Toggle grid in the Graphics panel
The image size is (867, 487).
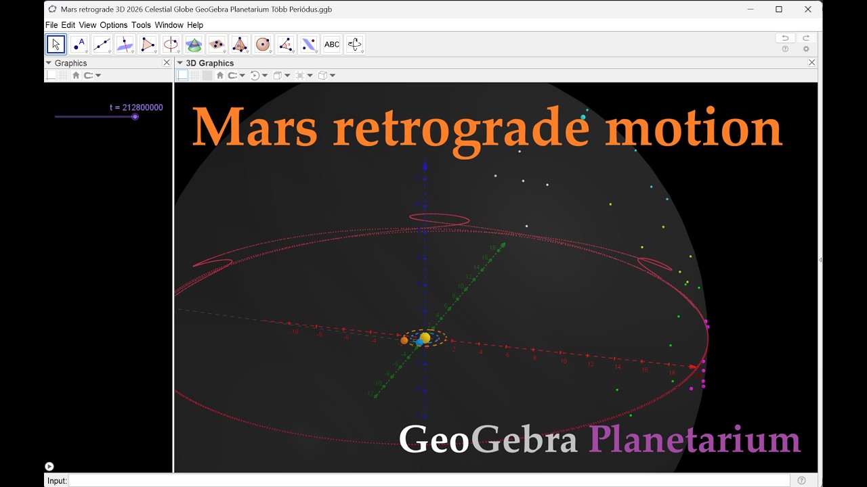[x=63, y=75]
